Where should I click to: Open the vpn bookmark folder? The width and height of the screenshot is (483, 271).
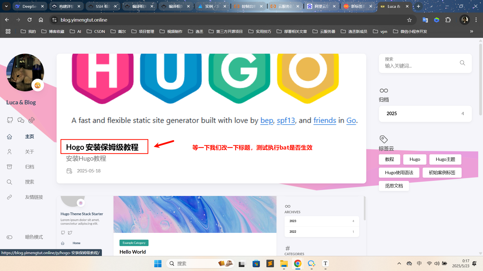(380, 31)
